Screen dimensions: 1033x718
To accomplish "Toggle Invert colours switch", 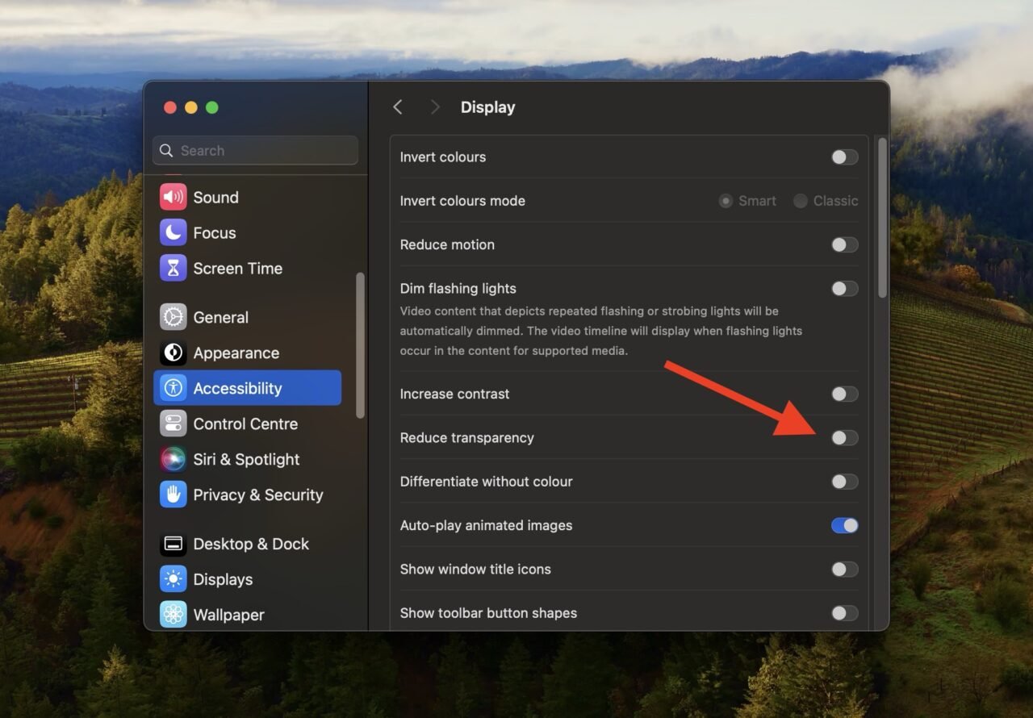I will tap(845, 157).
